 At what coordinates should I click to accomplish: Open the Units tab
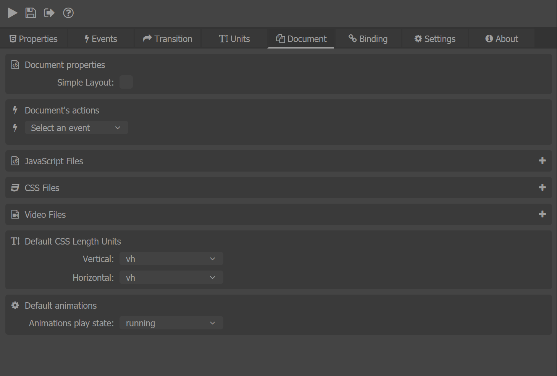click(x=234, y=39)
